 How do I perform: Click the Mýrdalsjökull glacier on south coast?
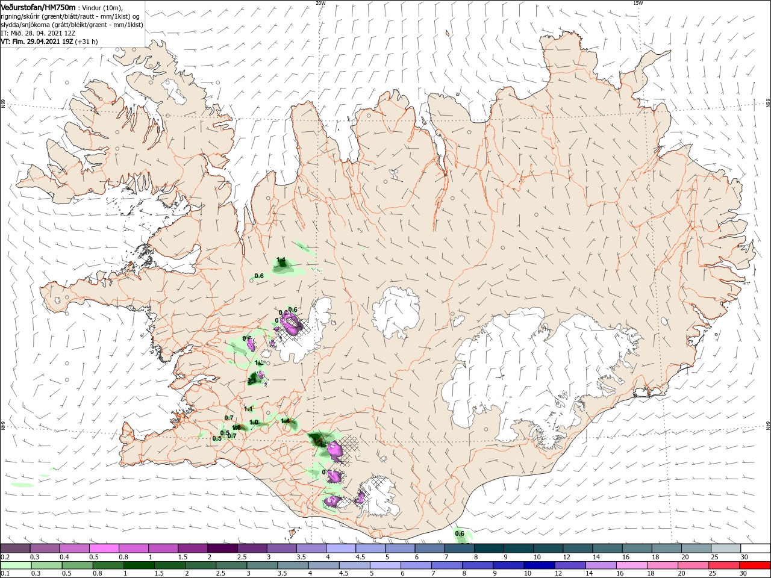tap(378, 497)
